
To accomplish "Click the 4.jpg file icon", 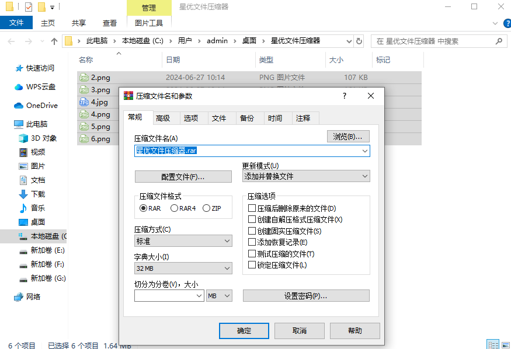I will pyautogui.click(x=84, y=102).
